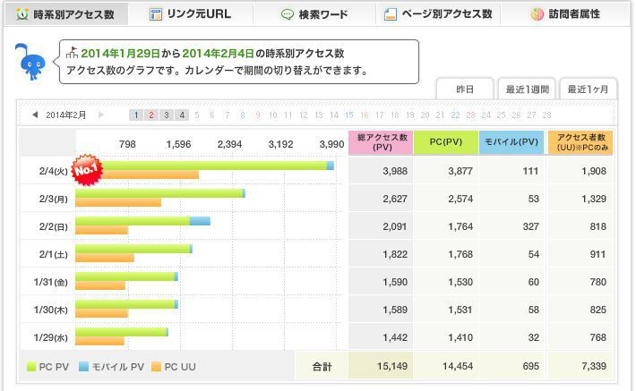Switch to the リンク元URL tab
This screenshot has height=391, width=636.
pyautogui.click(x=189, y=14)
